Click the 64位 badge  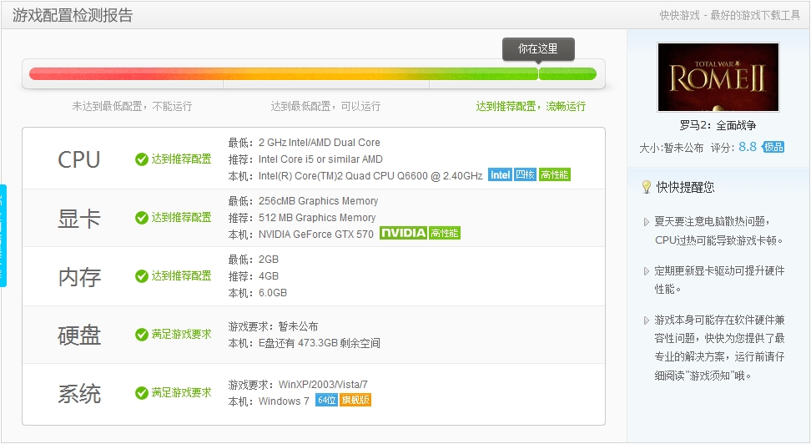click(x=326, y=400)
